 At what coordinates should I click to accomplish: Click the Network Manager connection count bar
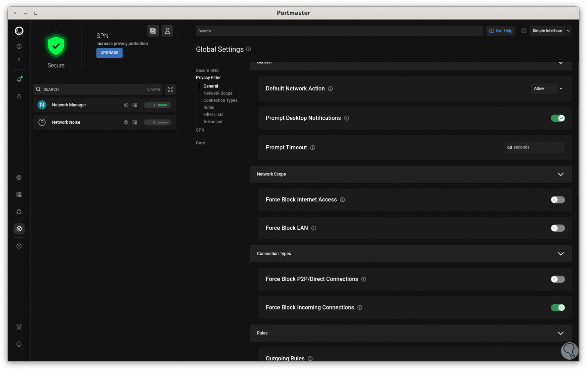point(157,105)
